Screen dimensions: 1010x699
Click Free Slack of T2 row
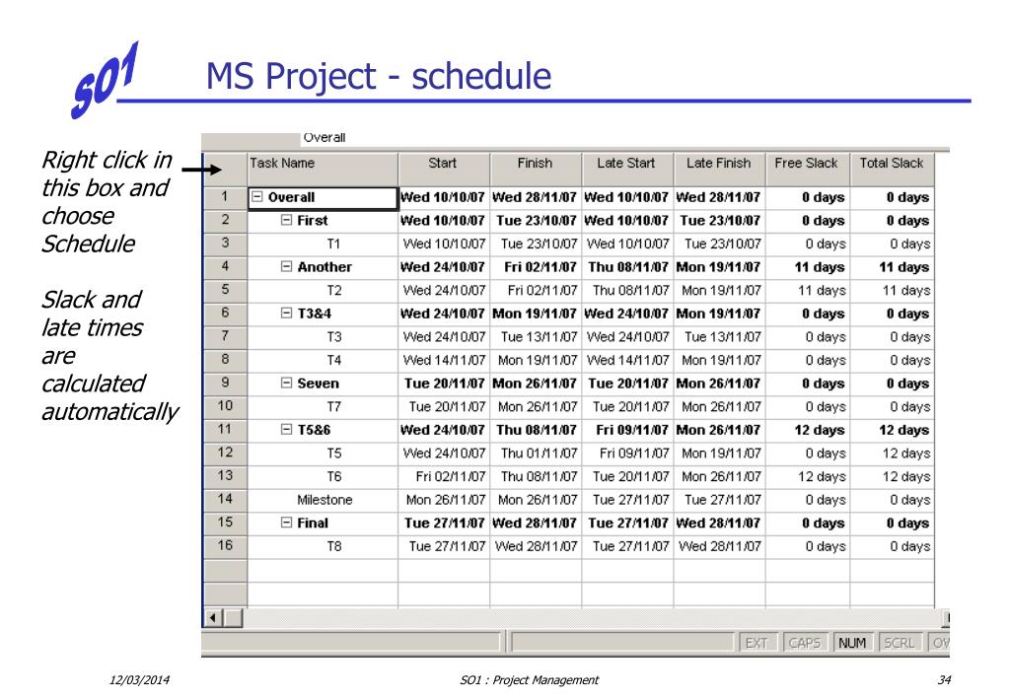(x=808, y=290)
